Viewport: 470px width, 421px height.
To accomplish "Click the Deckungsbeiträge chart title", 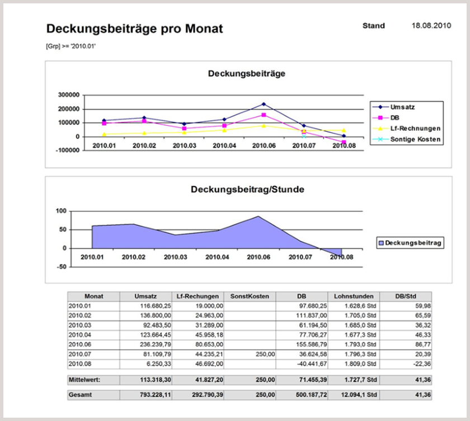I will coord(239,74).
